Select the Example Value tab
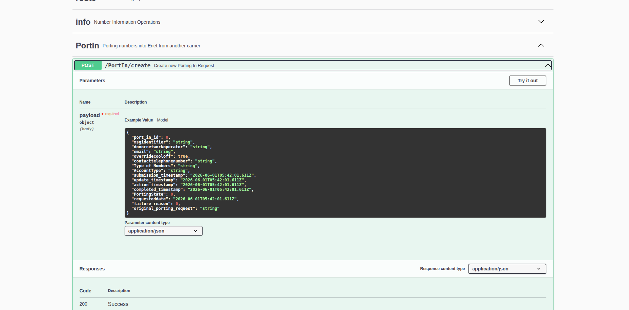This screenshot has width=629, height=310. 139,120
